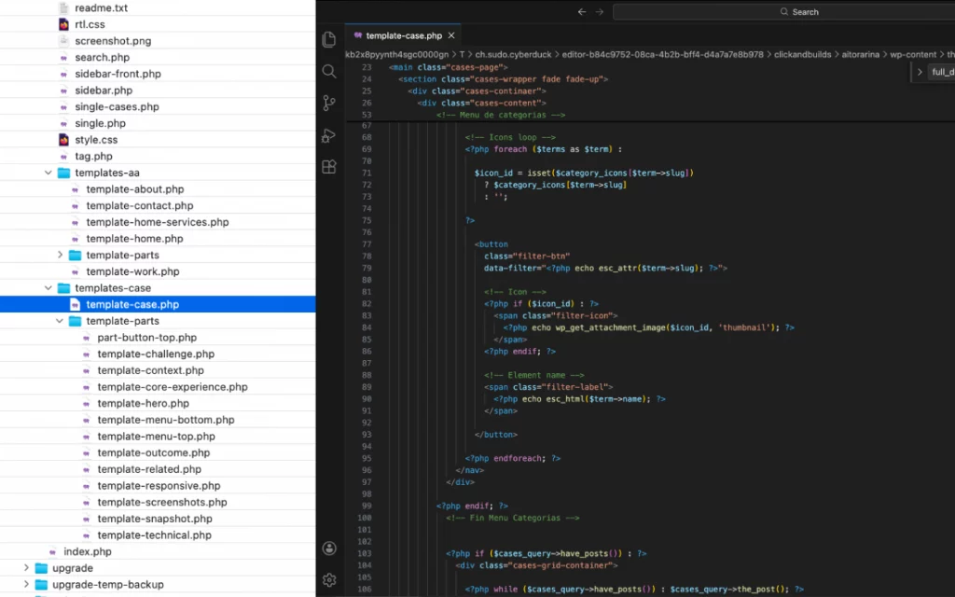
Task: Close the template-case.php tab
Action: [451, 35]
